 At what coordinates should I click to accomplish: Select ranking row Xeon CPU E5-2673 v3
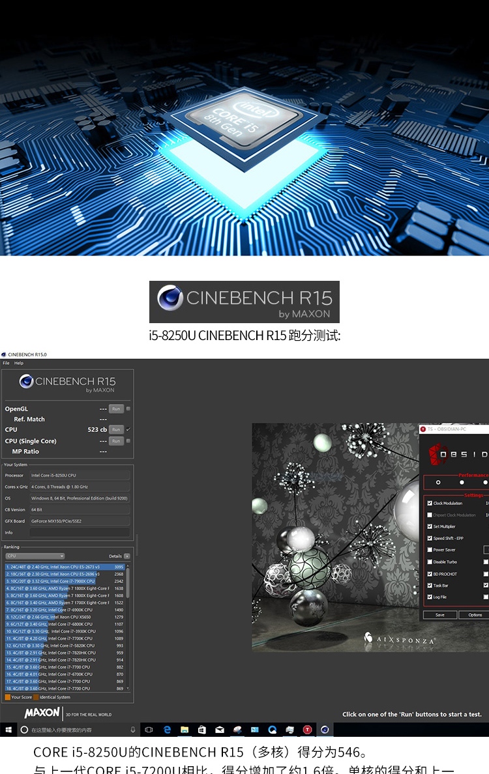point(65,567)
